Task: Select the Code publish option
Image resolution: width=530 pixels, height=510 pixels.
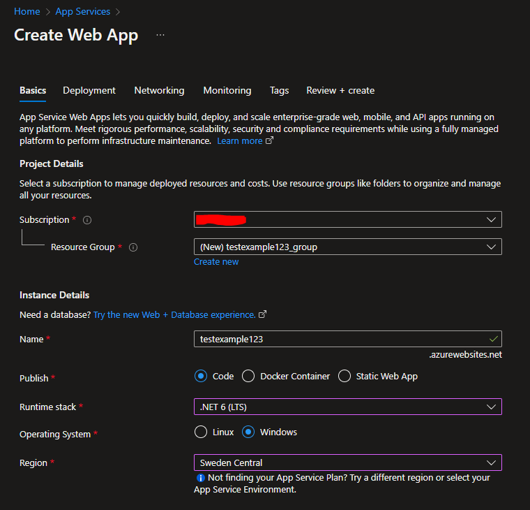Action: coord(202,376)
